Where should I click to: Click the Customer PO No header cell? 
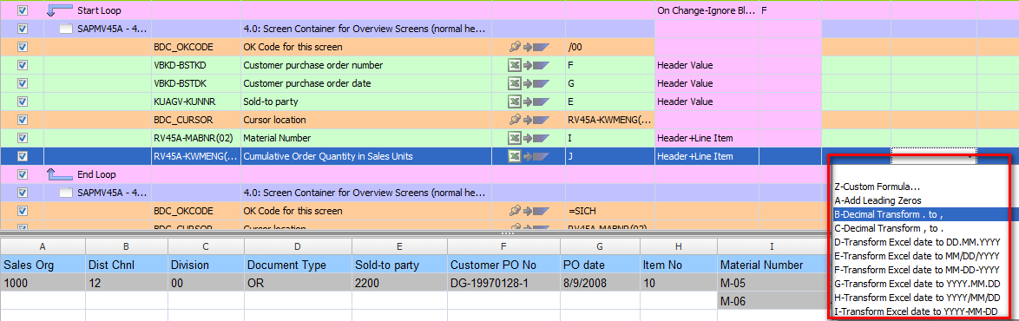[503, 265]
